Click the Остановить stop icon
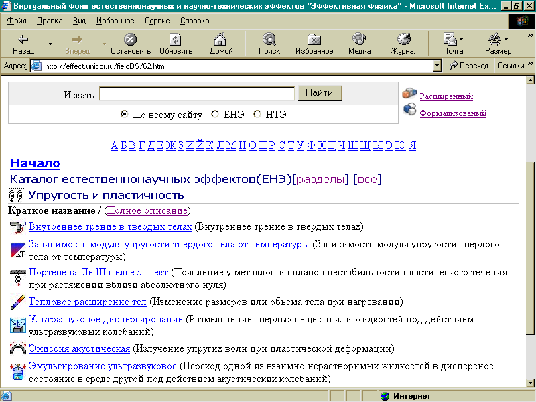Screen dimensions: 536x402 pos(130,39)
